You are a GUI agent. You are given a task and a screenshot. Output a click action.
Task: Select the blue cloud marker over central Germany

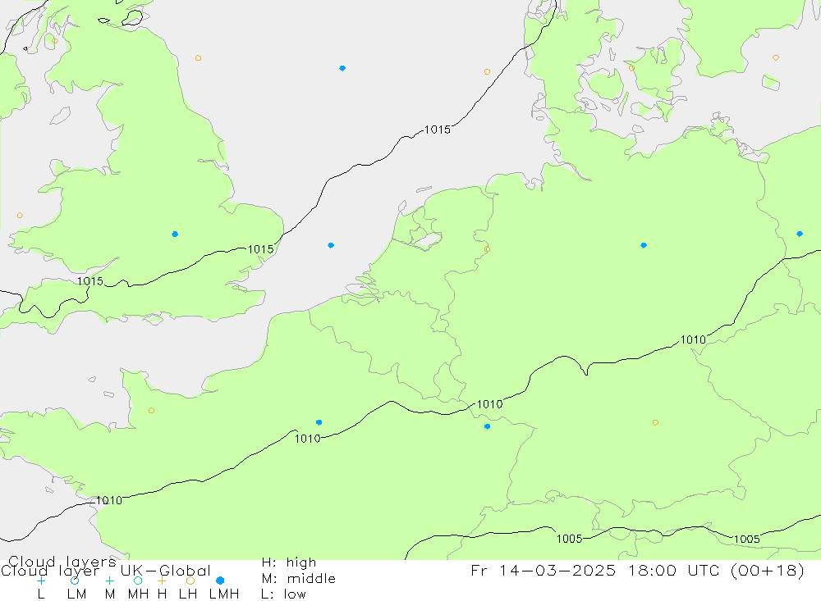coord(644,245)
